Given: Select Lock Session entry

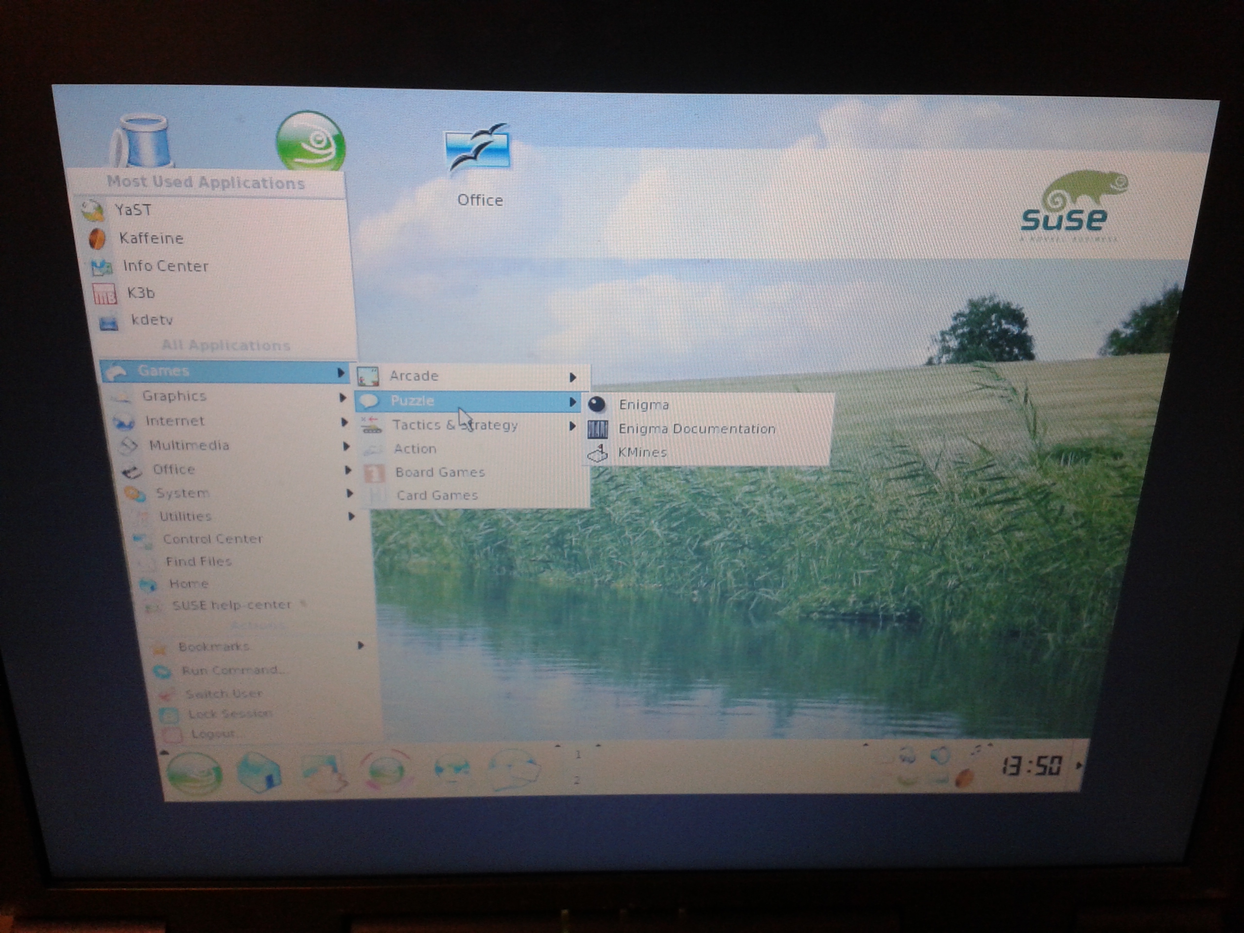Looking at the screenshot, I should (268, 714).
